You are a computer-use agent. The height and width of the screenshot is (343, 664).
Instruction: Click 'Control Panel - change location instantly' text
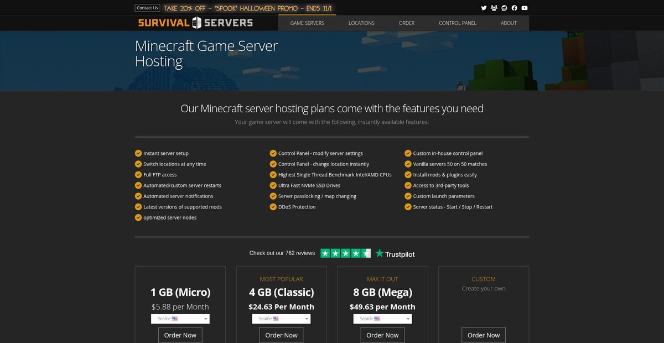(x=324, y=164)
